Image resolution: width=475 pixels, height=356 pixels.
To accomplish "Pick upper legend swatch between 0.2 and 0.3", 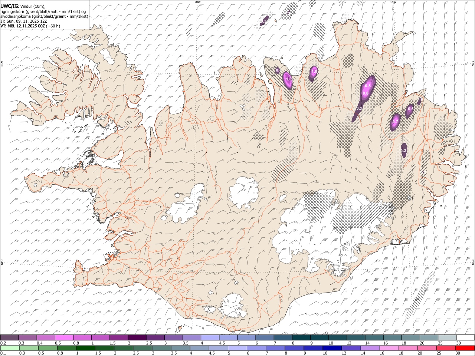I will point(10,337).
